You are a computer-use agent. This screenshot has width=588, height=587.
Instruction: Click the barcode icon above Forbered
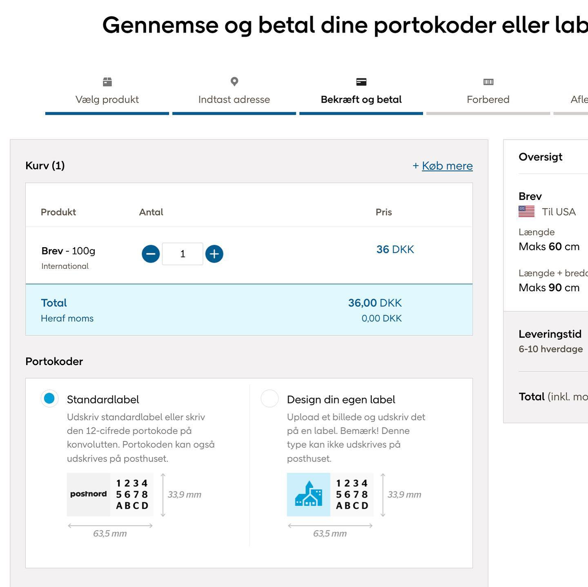coord(488,82)
